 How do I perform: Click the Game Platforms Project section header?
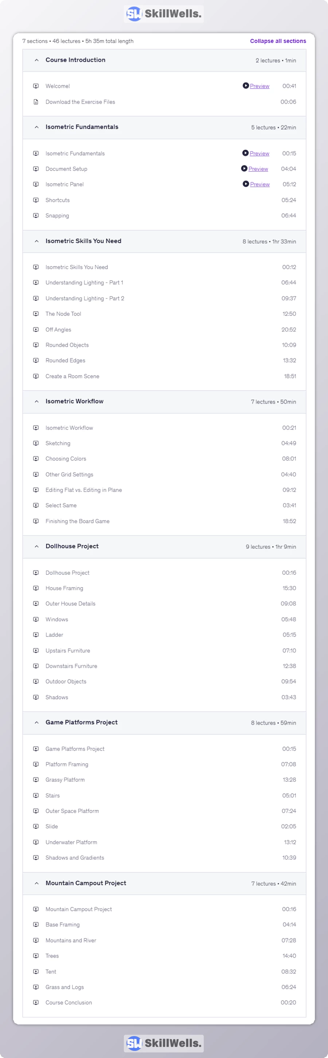(x=81, y=723)
